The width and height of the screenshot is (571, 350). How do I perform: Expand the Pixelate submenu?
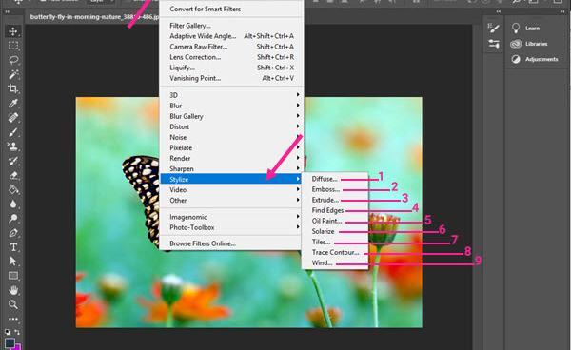pyautogui.click(x=231, y=147)
